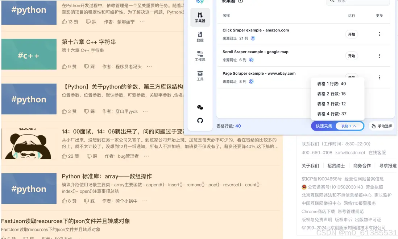
Task: Open more options for the google map scraper
Action: coord(380,56)
